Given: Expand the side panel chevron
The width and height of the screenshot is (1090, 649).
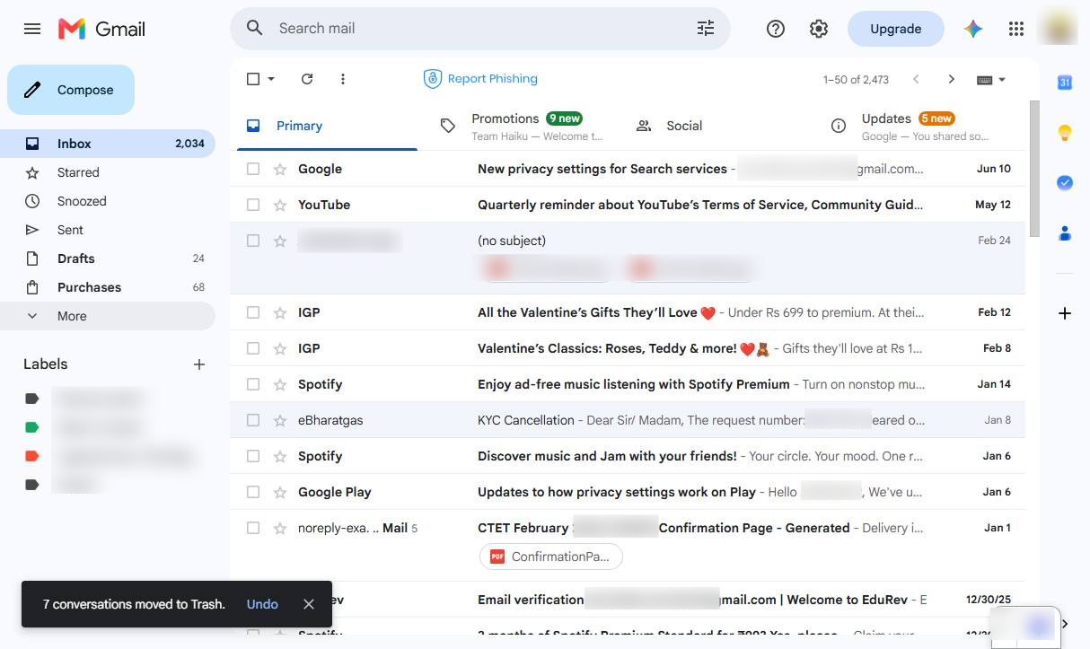Looking at the screenshot, I should [1065, 624].
